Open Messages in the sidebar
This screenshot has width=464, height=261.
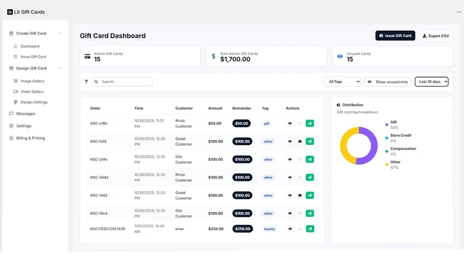(x=26, y=114)
